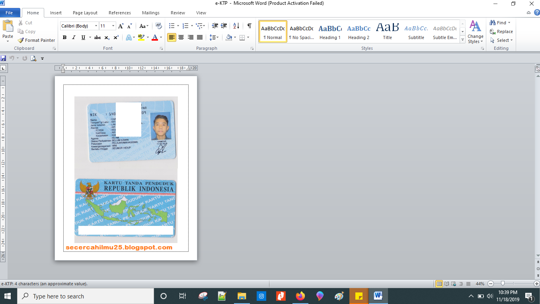The width and height of the screenshot is (540, 304).
Task: Open Word Help question mark icon
Action: (x=536, y=13)
